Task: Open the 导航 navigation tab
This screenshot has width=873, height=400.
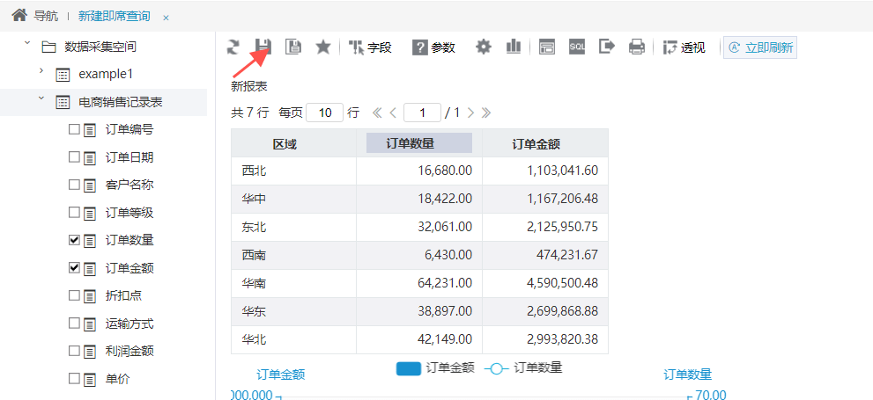Action: (46, 16)
